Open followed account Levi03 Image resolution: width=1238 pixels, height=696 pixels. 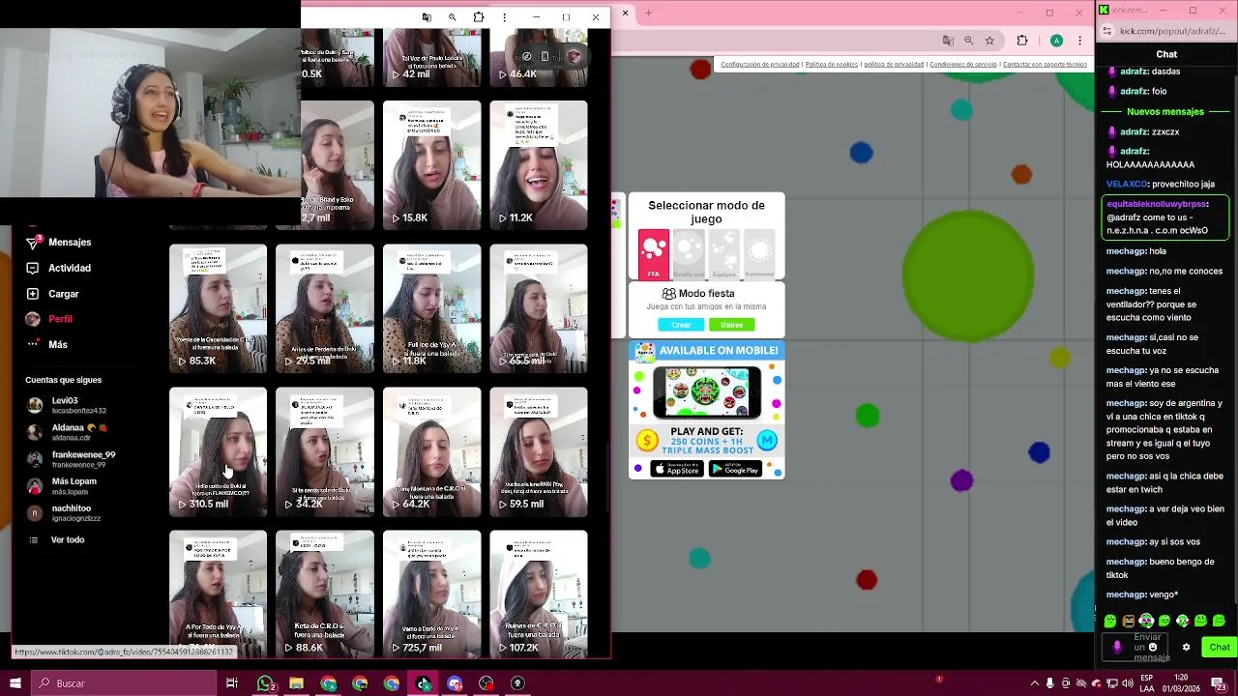coord(66,405)
